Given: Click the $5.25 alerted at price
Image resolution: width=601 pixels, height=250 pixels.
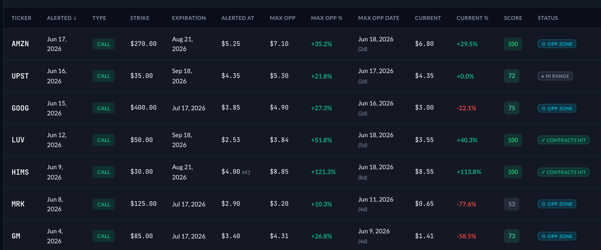Looking at the screenshot, I should [231, 44].
